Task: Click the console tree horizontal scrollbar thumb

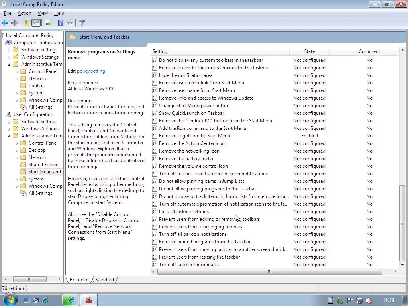Action: 29,279
